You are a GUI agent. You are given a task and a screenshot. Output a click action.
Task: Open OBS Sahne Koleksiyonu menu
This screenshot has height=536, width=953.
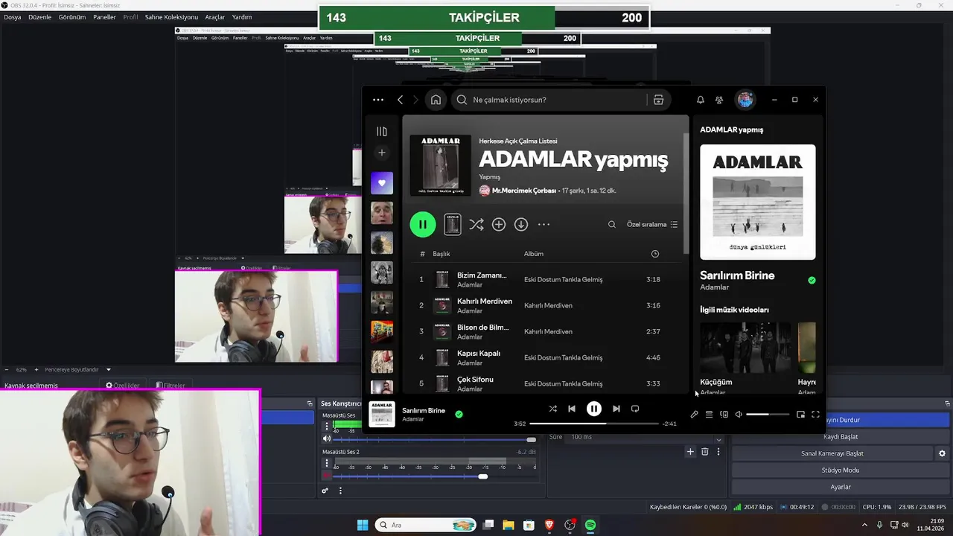click(x=171, y=17)
